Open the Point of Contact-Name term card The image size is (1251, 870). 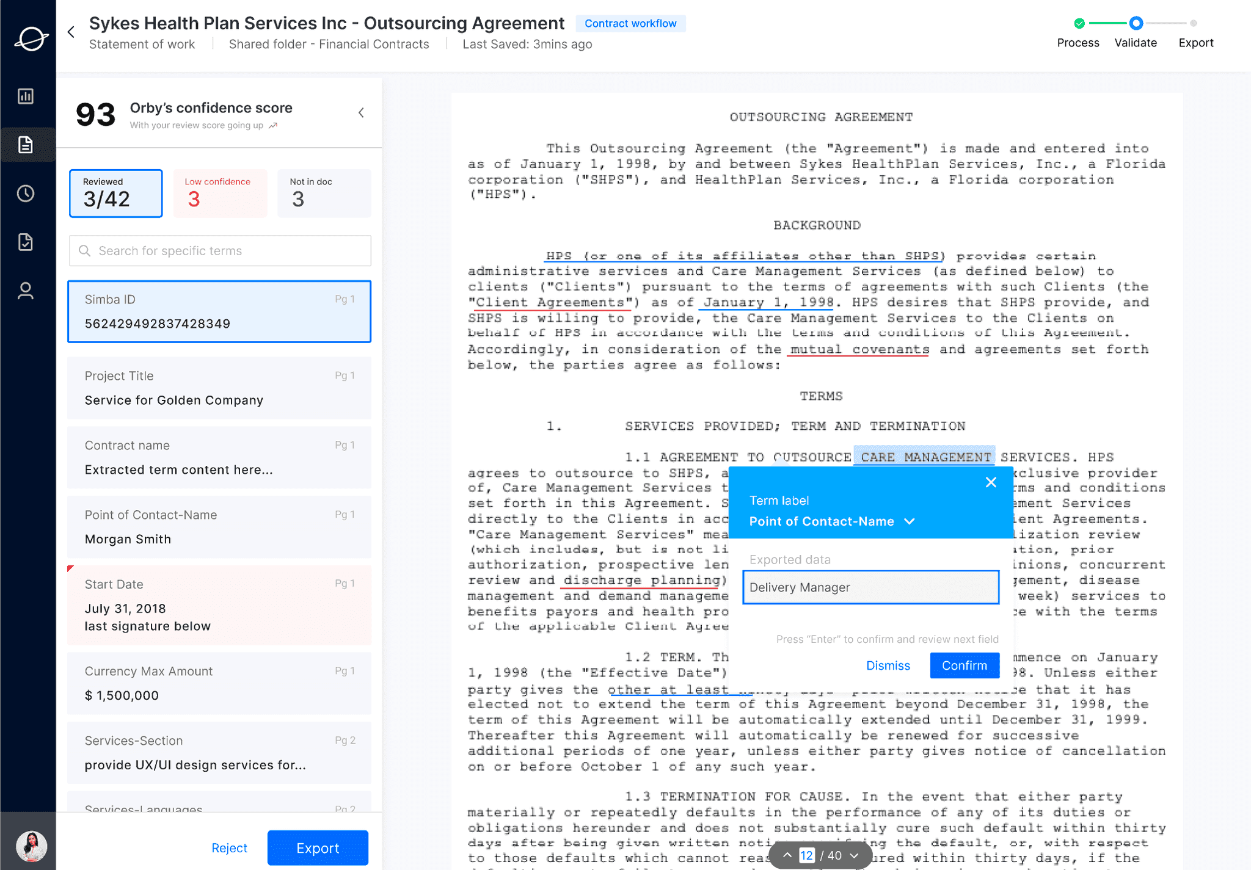(219, 527)
